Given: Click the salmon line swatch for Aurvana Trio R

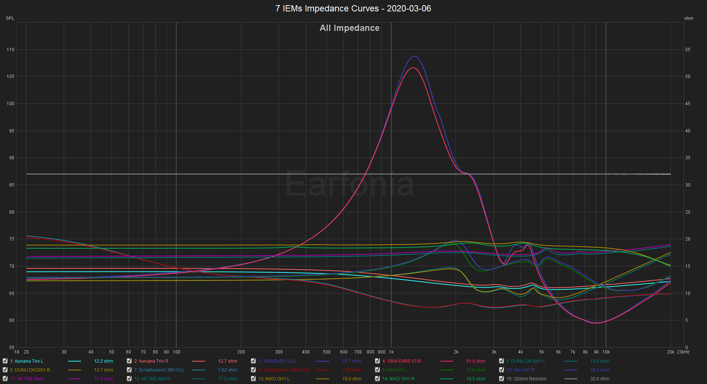Looking at the screenshot, I should point(198,361).
